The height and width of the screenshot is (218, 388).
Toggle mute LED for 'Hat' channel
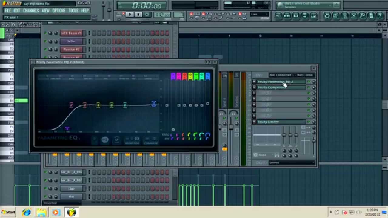pyautogui.click(x=45, y=197)
